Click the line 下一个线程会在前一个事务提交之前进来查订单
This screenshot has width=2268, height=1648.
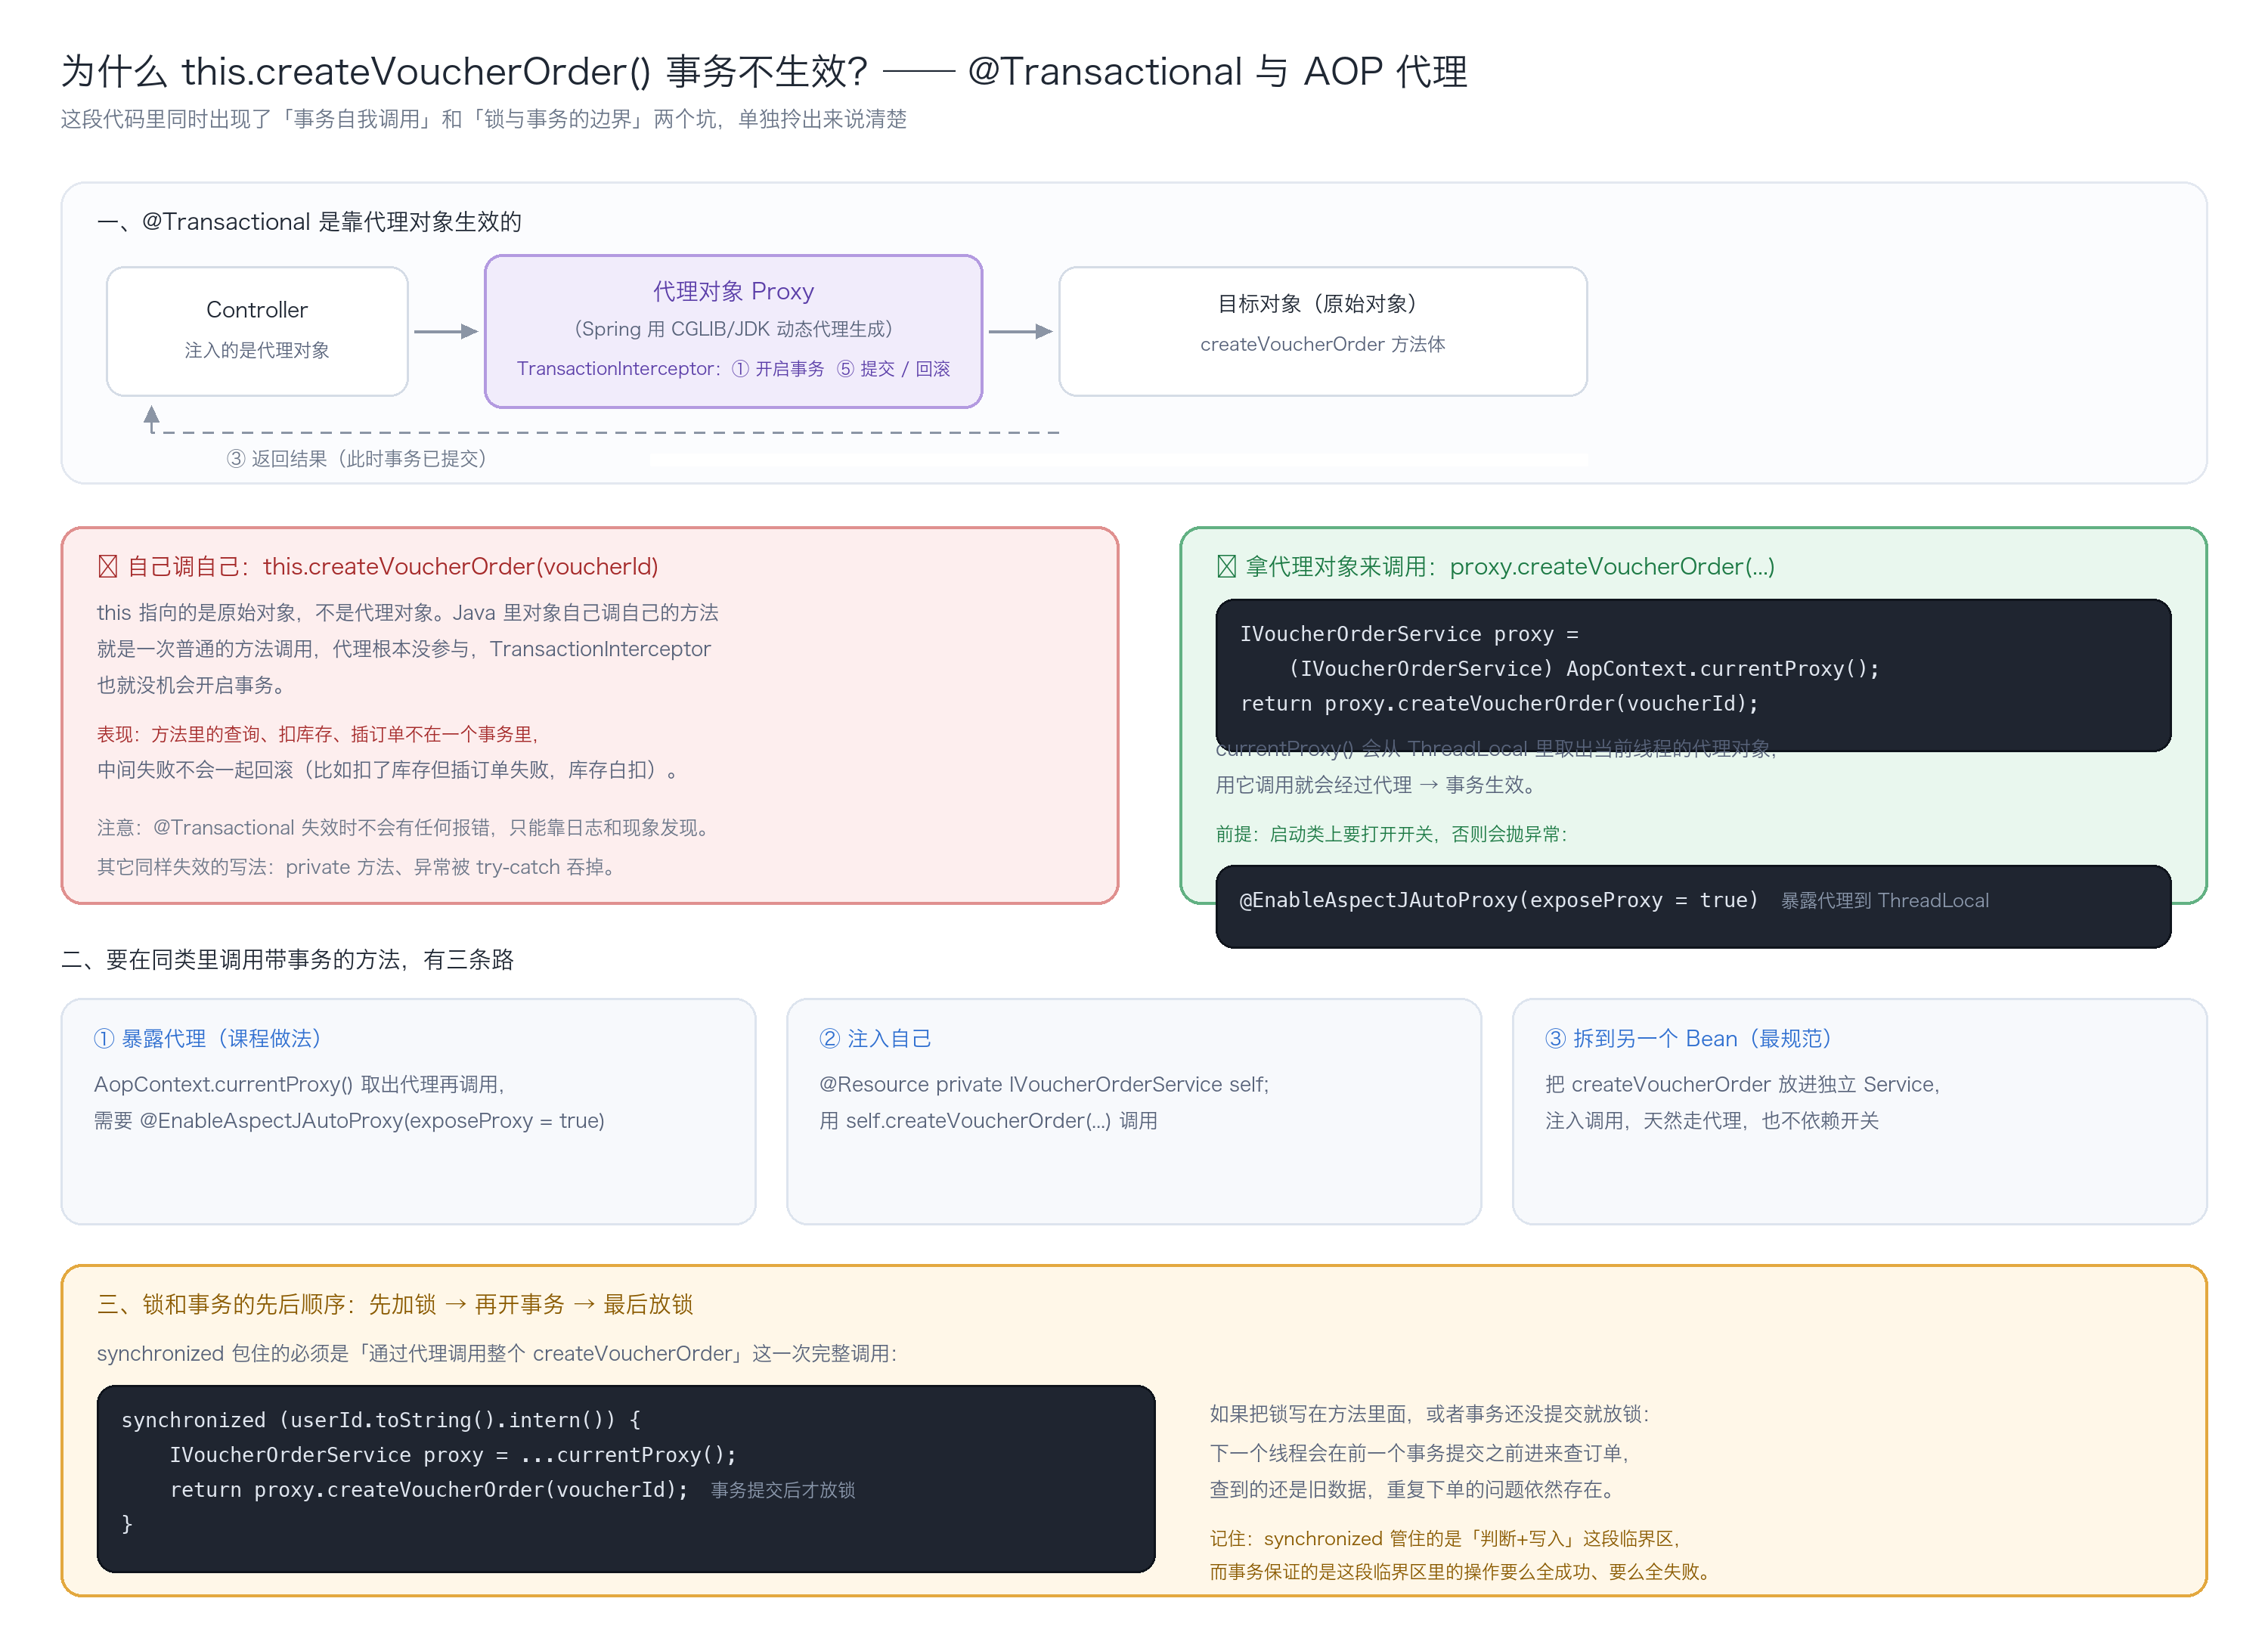click(x=1421, y=1452)
